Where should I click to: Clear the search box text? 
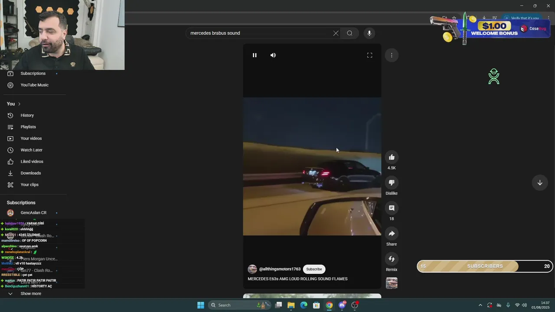[336, 33]
